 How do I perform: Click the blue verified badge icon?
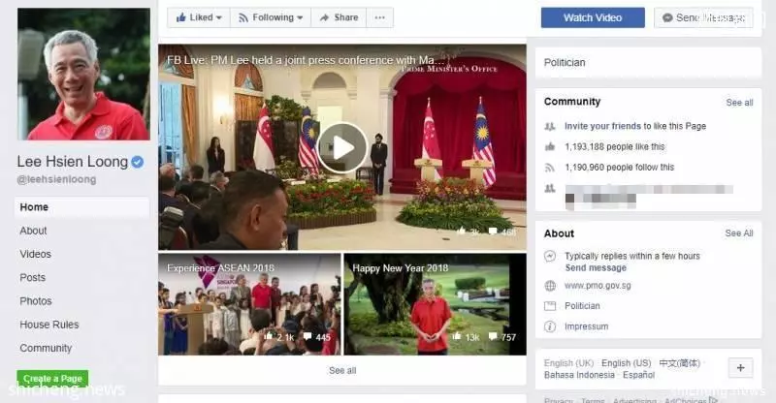(x=137, y=162)
